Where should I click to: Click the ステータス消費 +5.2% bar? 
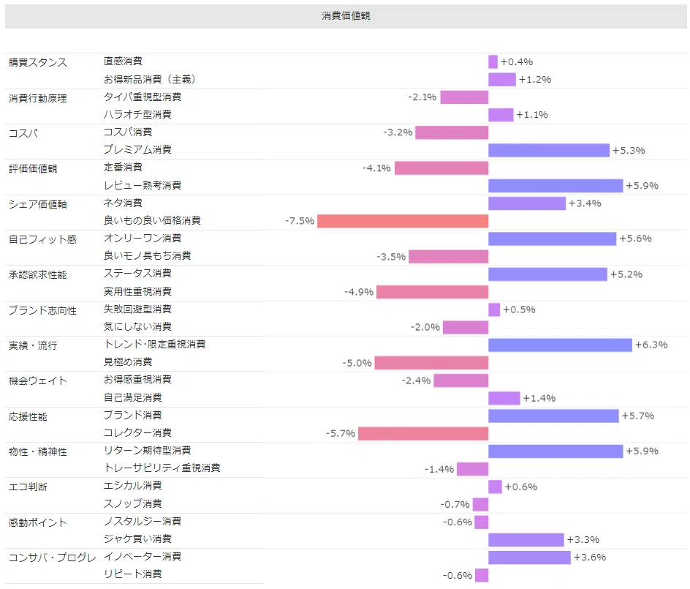click(x=548, y=274)
